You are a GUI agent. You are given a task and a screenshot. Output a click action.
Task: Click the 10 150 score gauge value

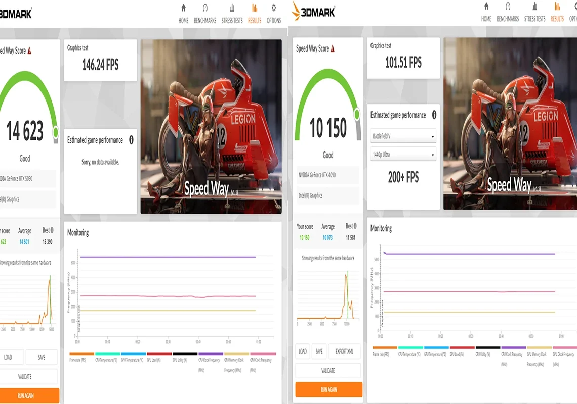coord(328,128)
